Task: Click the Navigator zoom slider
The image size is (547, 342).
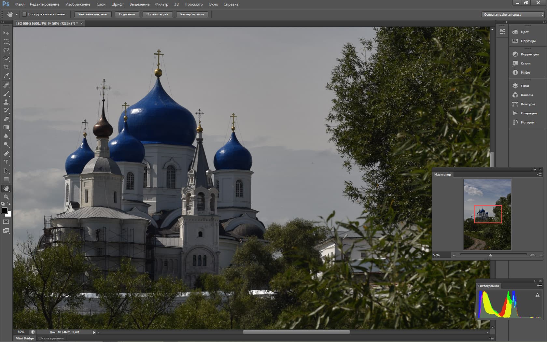Action: point(490,255)
